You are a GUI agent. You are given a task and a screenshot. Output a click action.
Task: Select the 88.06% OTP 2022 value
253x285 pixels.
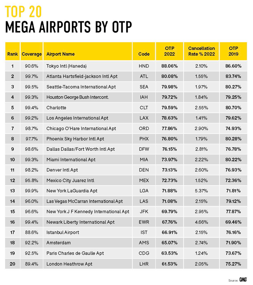170,66
